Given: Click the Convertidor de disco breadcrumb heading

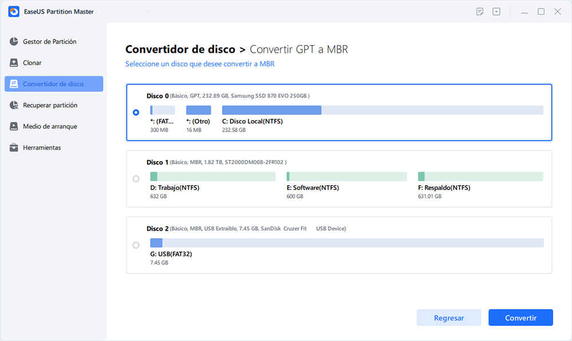Looking at the screenshot, I should [x=180, y=49].
